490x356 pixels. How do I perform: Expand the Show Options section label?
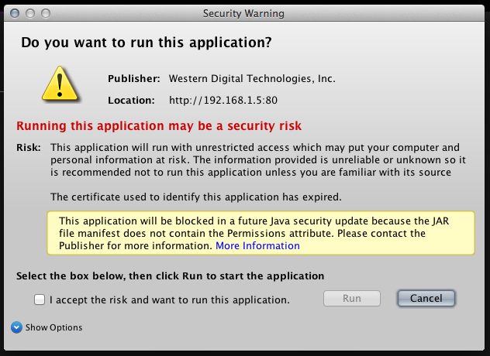point(53,327)
